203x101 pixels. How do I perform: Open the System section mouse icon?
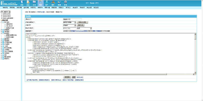click(22, 3)
